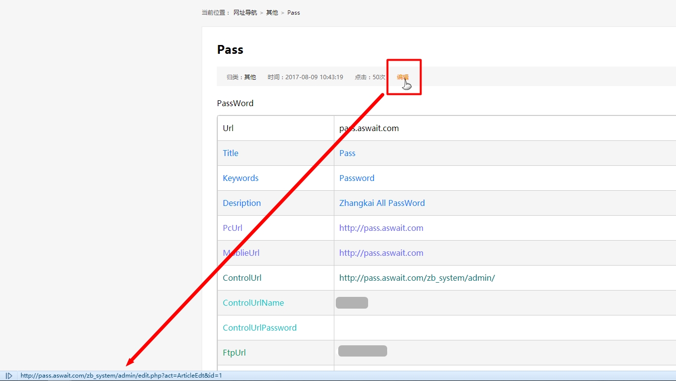This screenshot has width=676, height=381.
Task: Click the edit.php URL in status bar
Action: (x=121, y=376)
